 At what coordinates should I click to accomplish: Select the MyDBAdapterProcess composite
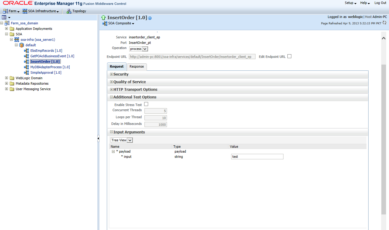click(x=50, y=67)
